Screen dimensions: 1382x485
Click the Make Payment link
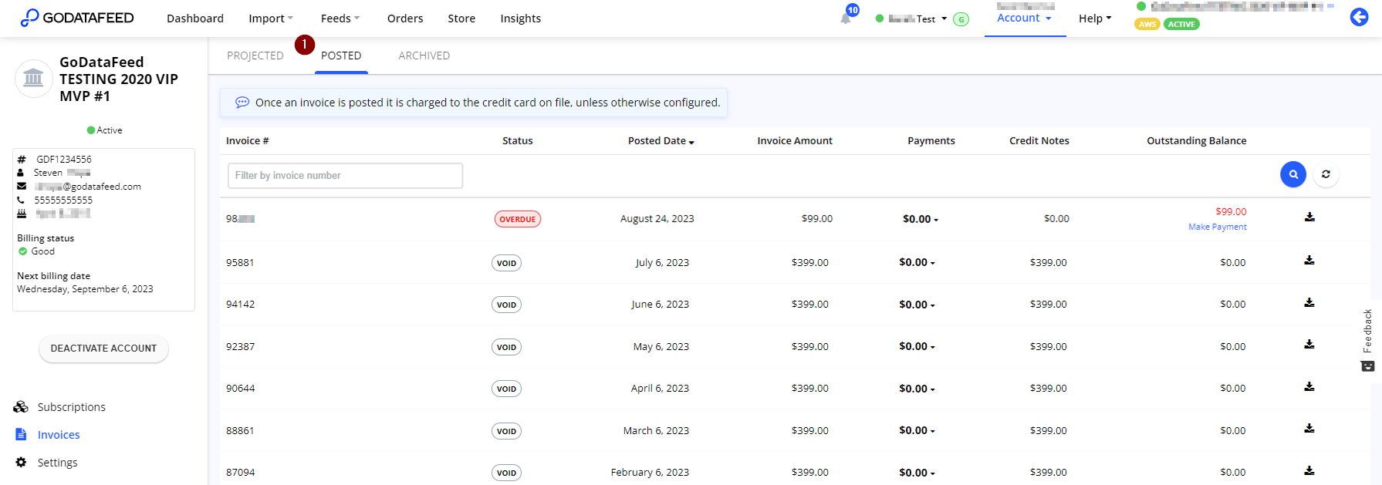[1217, 227]
